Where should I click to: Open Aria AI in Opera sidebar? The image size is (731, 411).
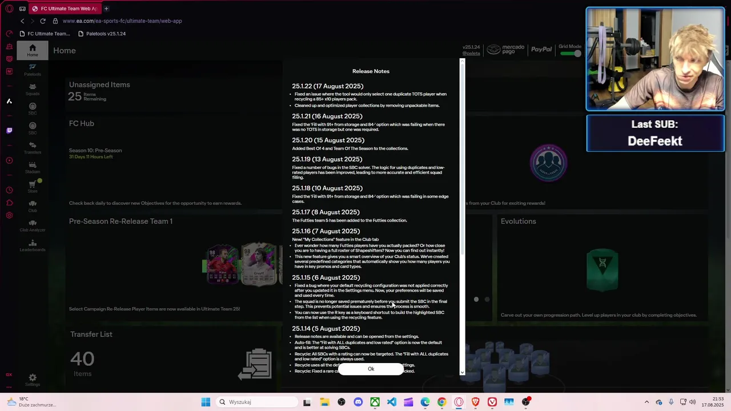pyautogui.click(x=9, y=101)
